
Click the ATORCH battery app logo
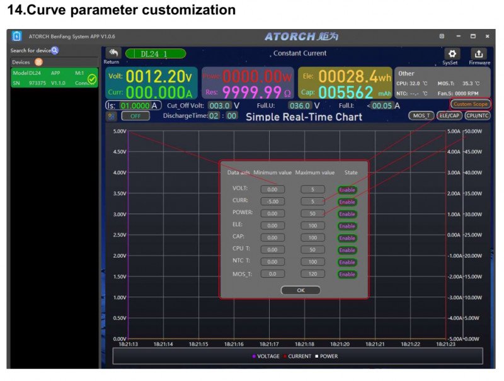pos(17,36)
